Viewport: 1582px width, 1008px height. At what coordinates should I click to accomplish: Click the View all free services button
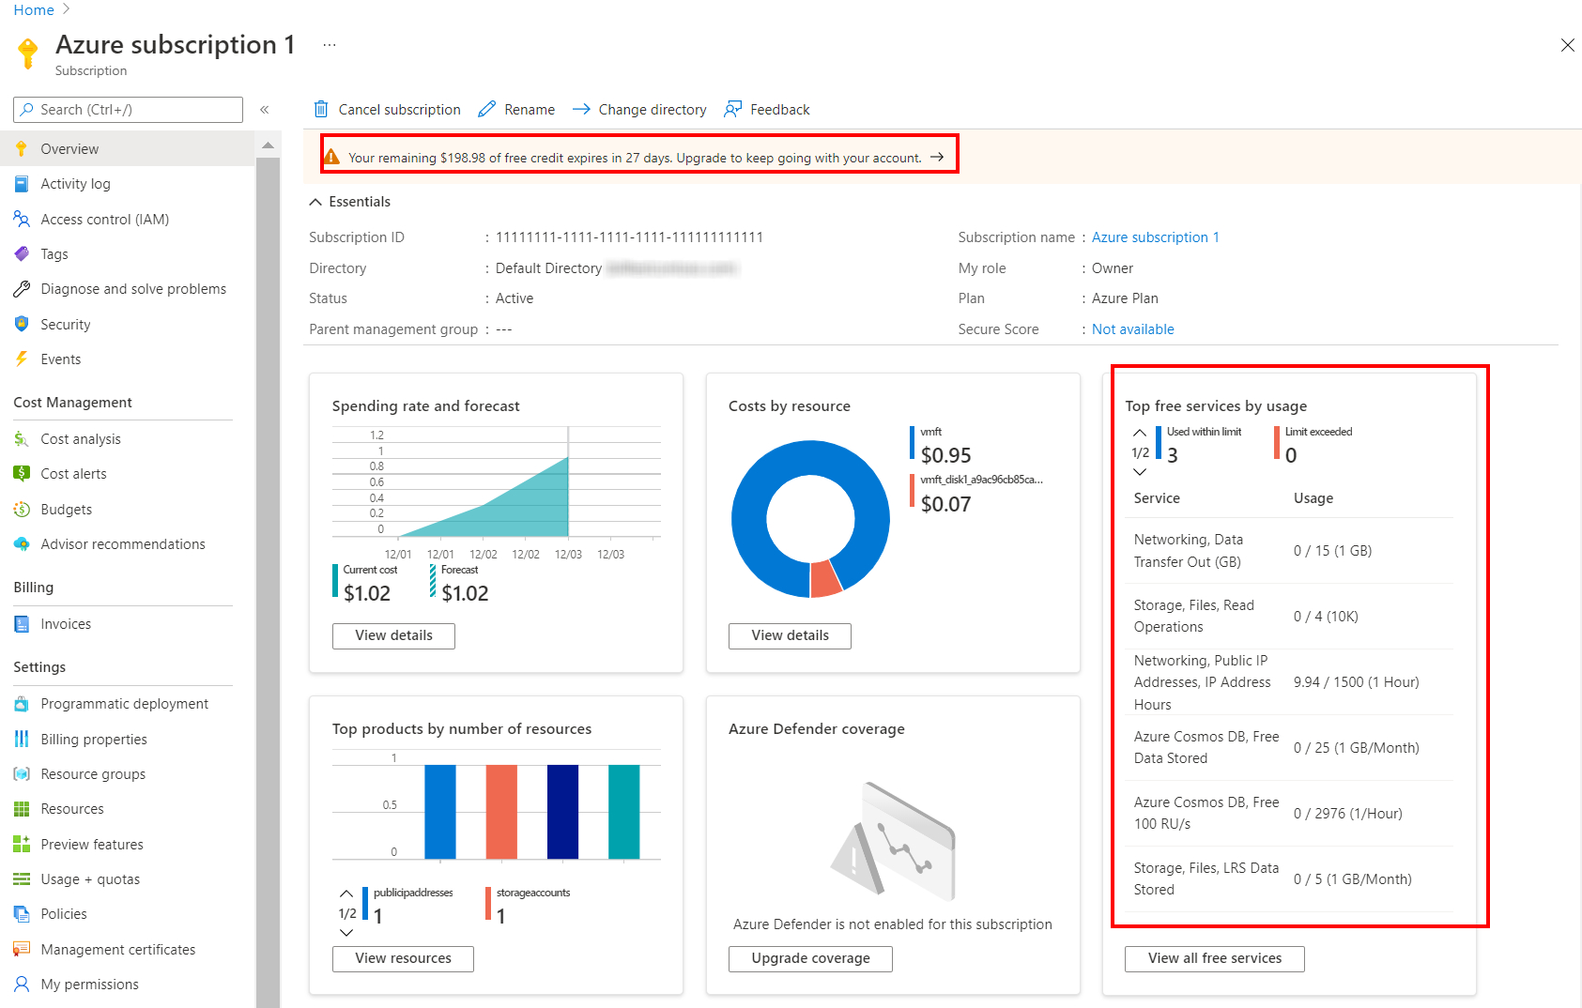pos(1215,958)
